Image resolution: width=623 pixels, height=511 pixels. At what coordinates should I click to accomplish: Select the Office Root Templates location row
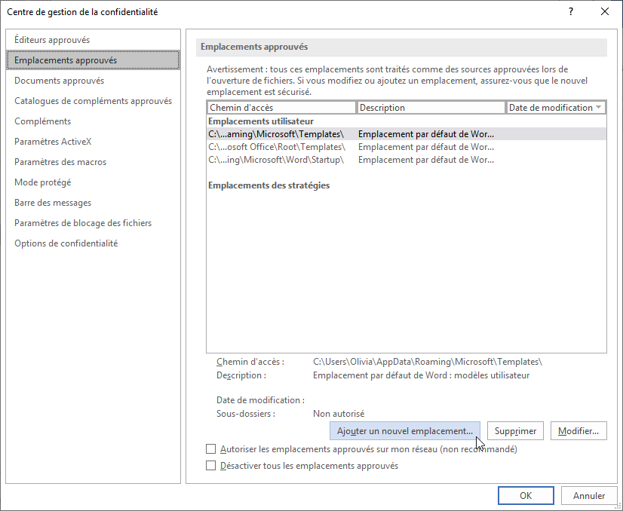pyautogui.click(x=276, y=147)
